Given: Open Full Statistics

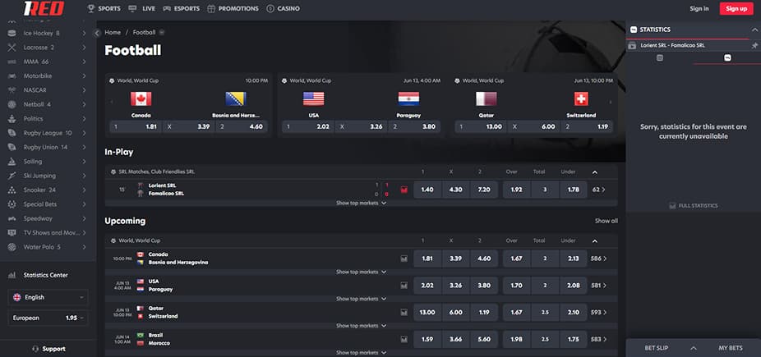Looking at the screenshot, I should coord(693,206).
